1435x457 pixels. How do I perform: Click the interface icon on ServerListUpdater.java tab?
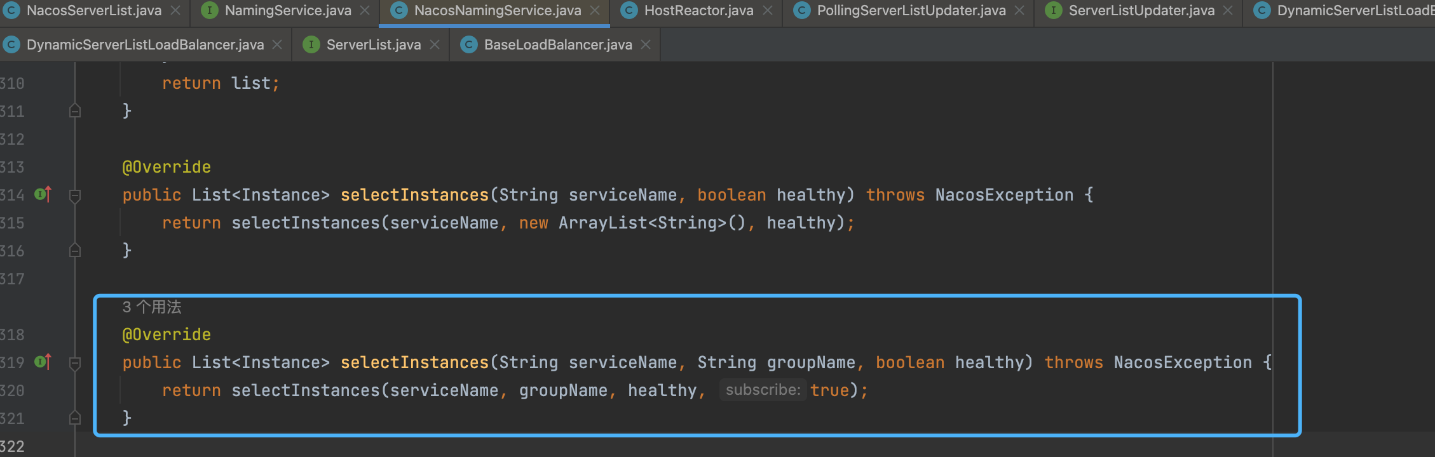(x=1053, y=11)
